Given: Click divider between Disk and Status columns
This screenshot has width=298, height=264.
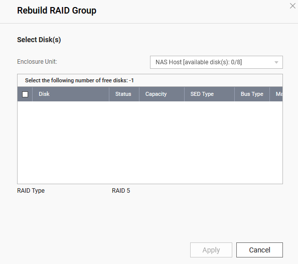Looking at the screenshot, I should point(109,94).
